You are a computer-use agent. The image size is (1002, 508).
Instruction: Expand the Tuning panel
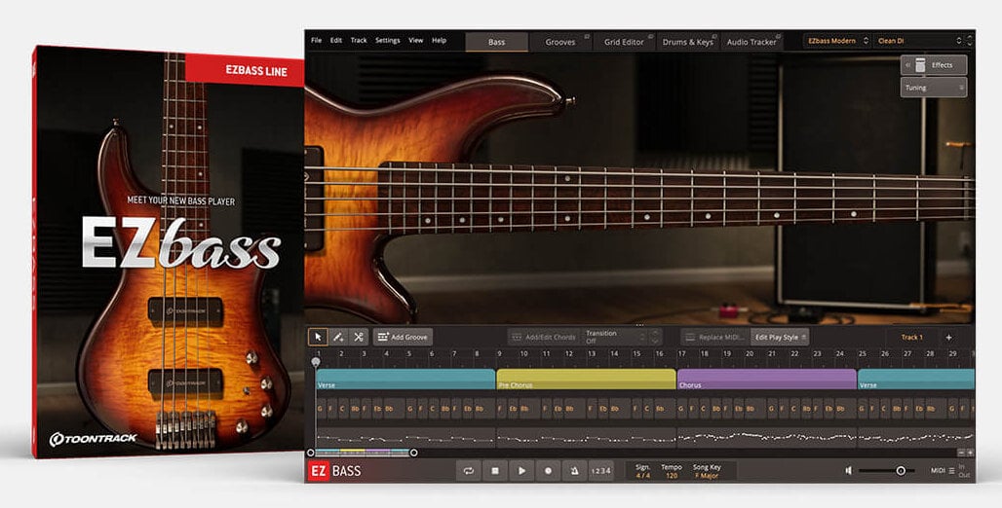(934, 88)
